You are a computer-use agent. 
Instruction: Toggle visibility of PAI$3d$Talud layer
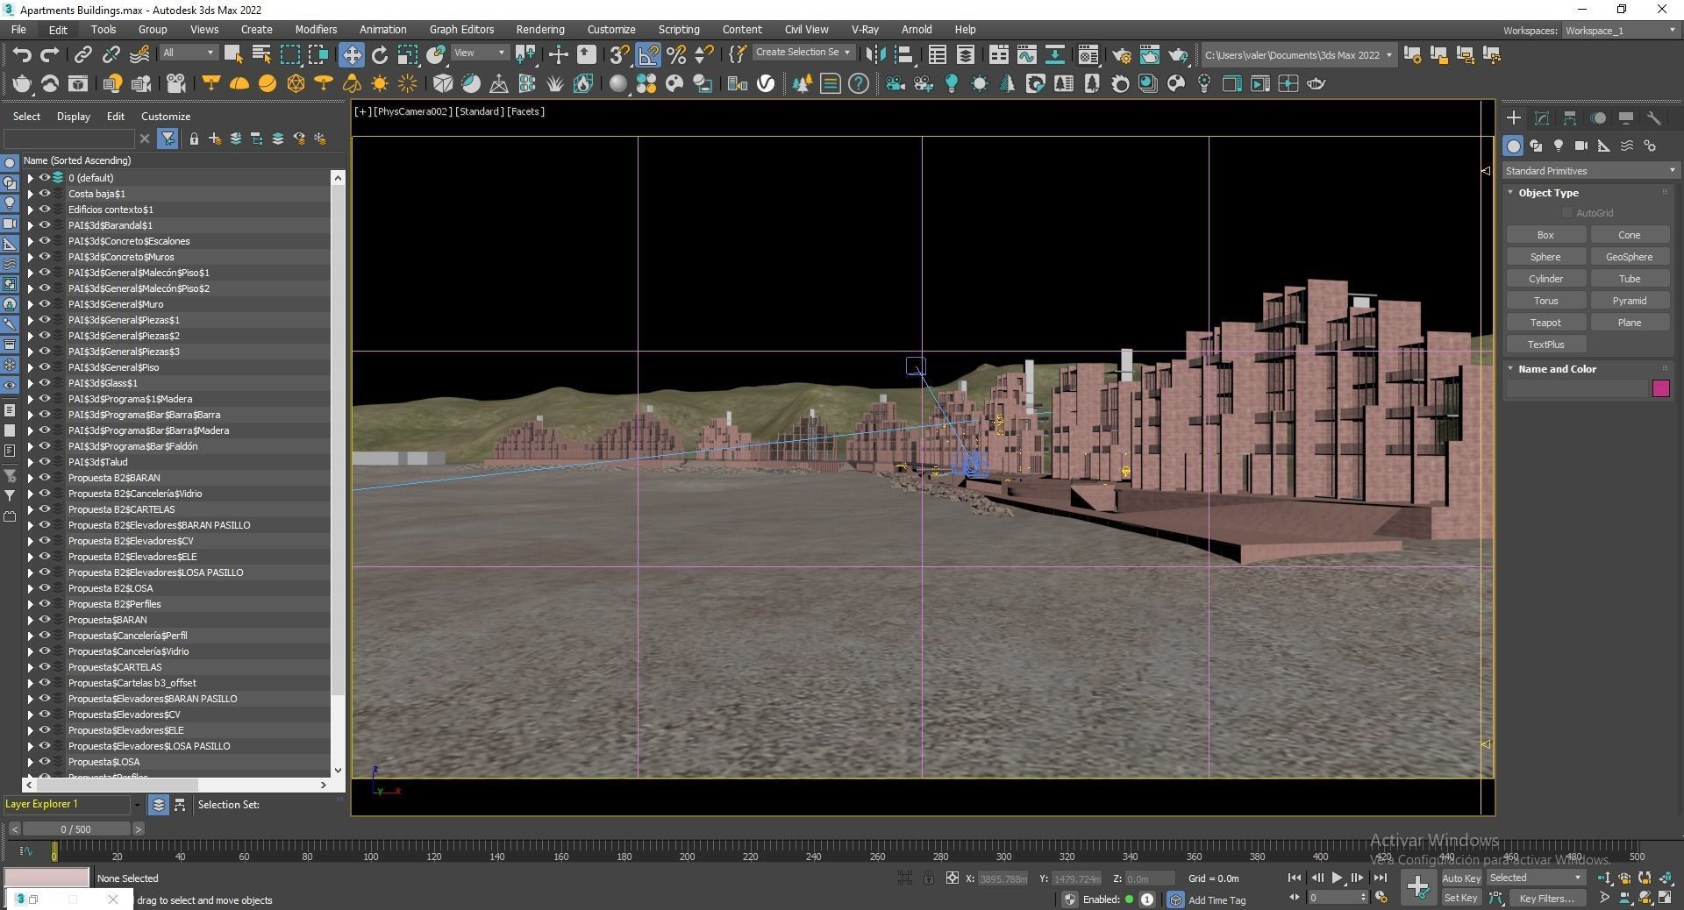(44, 461)
